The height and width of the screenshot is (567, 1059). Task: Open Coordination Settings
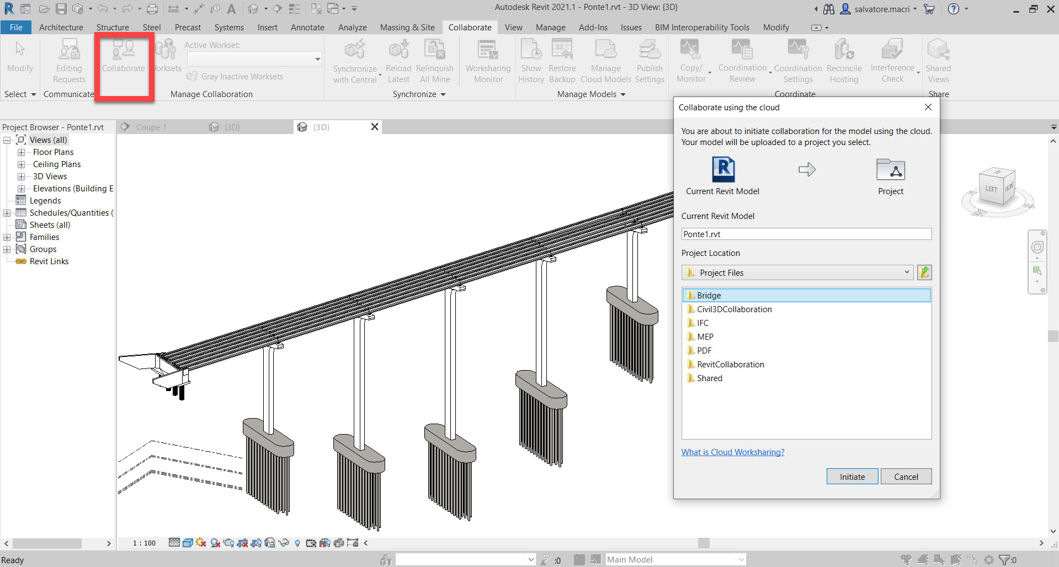(x=798, y=61)
